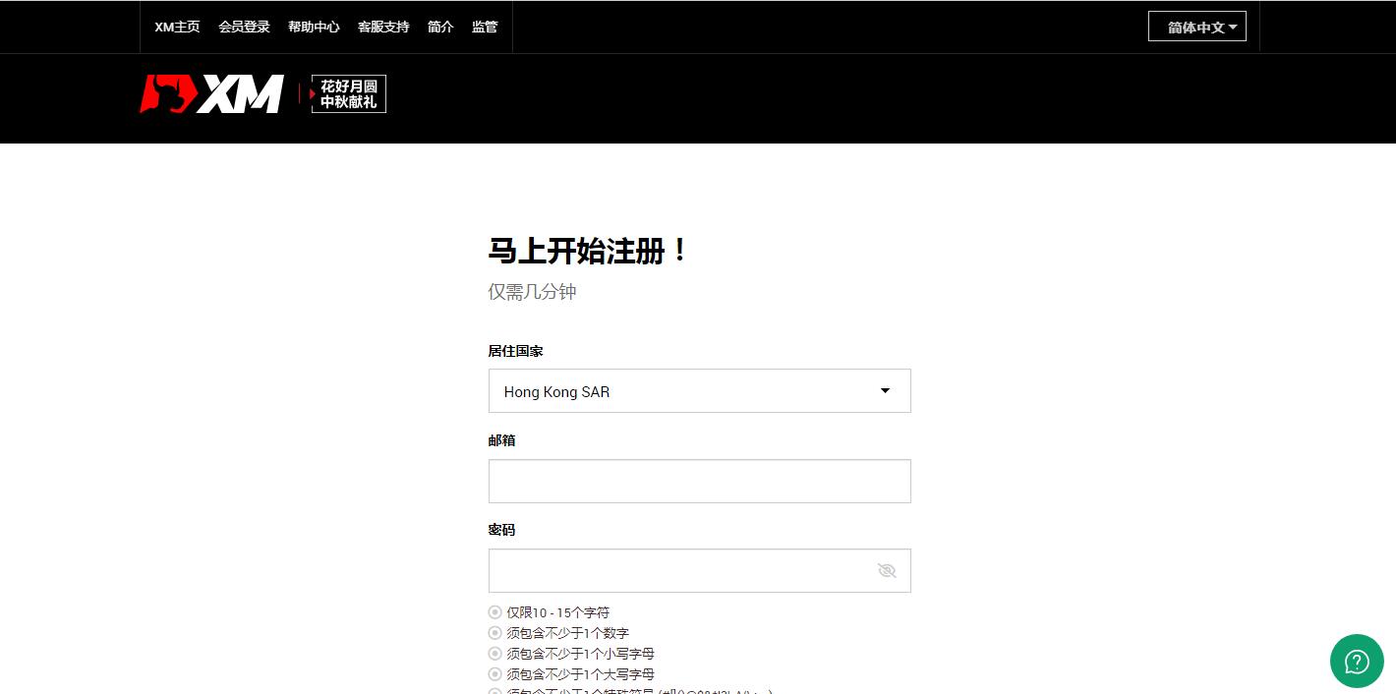Viewport: 1396px width, 694px height.
Task: Click the 花好月圆中秋献礼 promo banner
Action: (348, 93)
